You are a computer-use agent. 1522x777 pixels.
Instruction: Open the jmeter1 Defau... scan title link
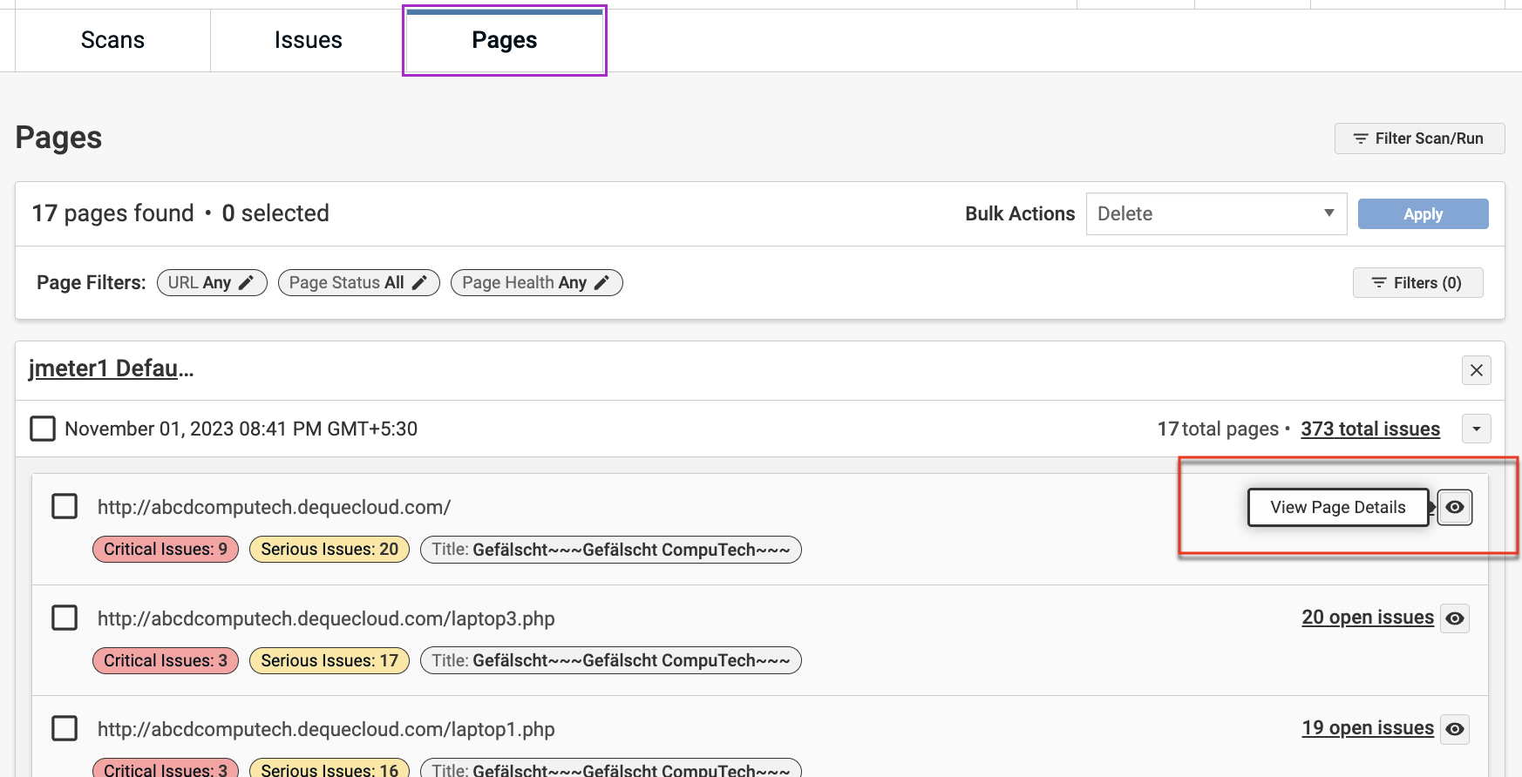coord(111,368)
